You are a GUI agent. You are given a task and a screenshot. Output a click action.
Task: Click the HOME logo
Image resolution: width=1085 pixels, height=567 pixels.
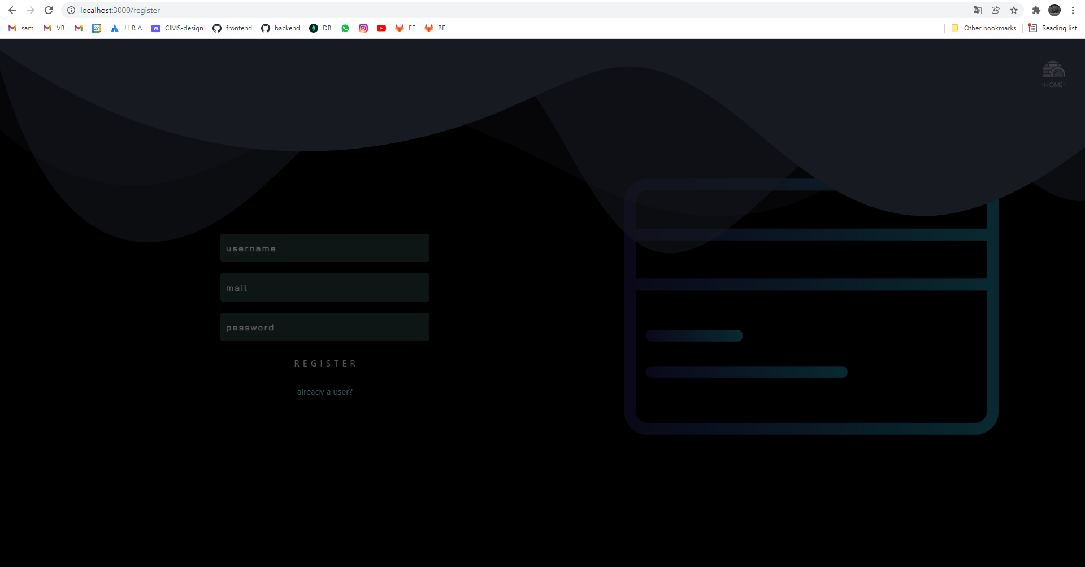tap(1053, 74)
